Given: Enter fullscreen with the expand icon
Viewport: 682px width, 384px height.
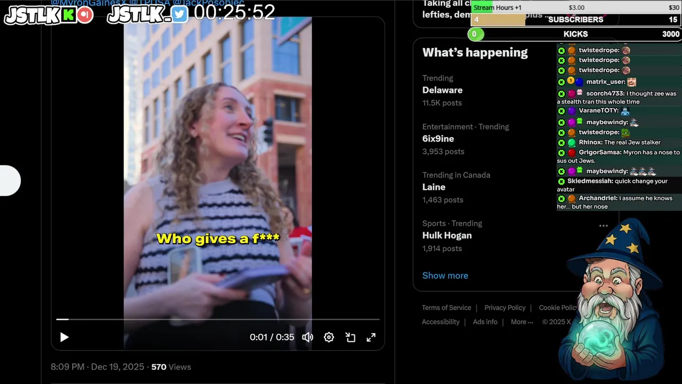Looking at the screenshot, I should (x=371, y=337).
